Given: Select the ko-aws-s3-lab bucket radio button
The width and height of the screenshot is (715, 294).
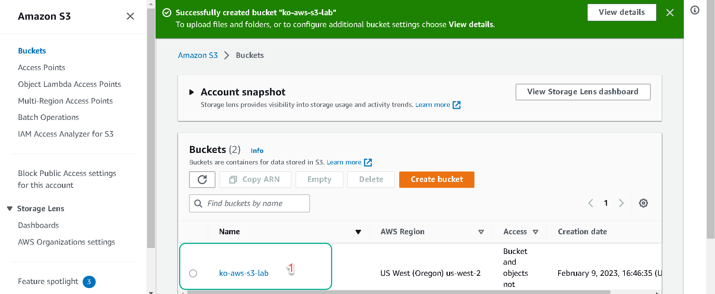Looking at the screenshot, I should tap(193, 274).
